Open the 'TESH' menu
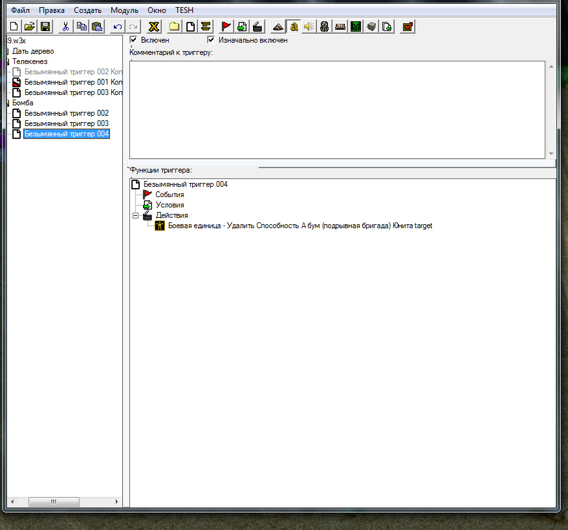 coord(184,10)
